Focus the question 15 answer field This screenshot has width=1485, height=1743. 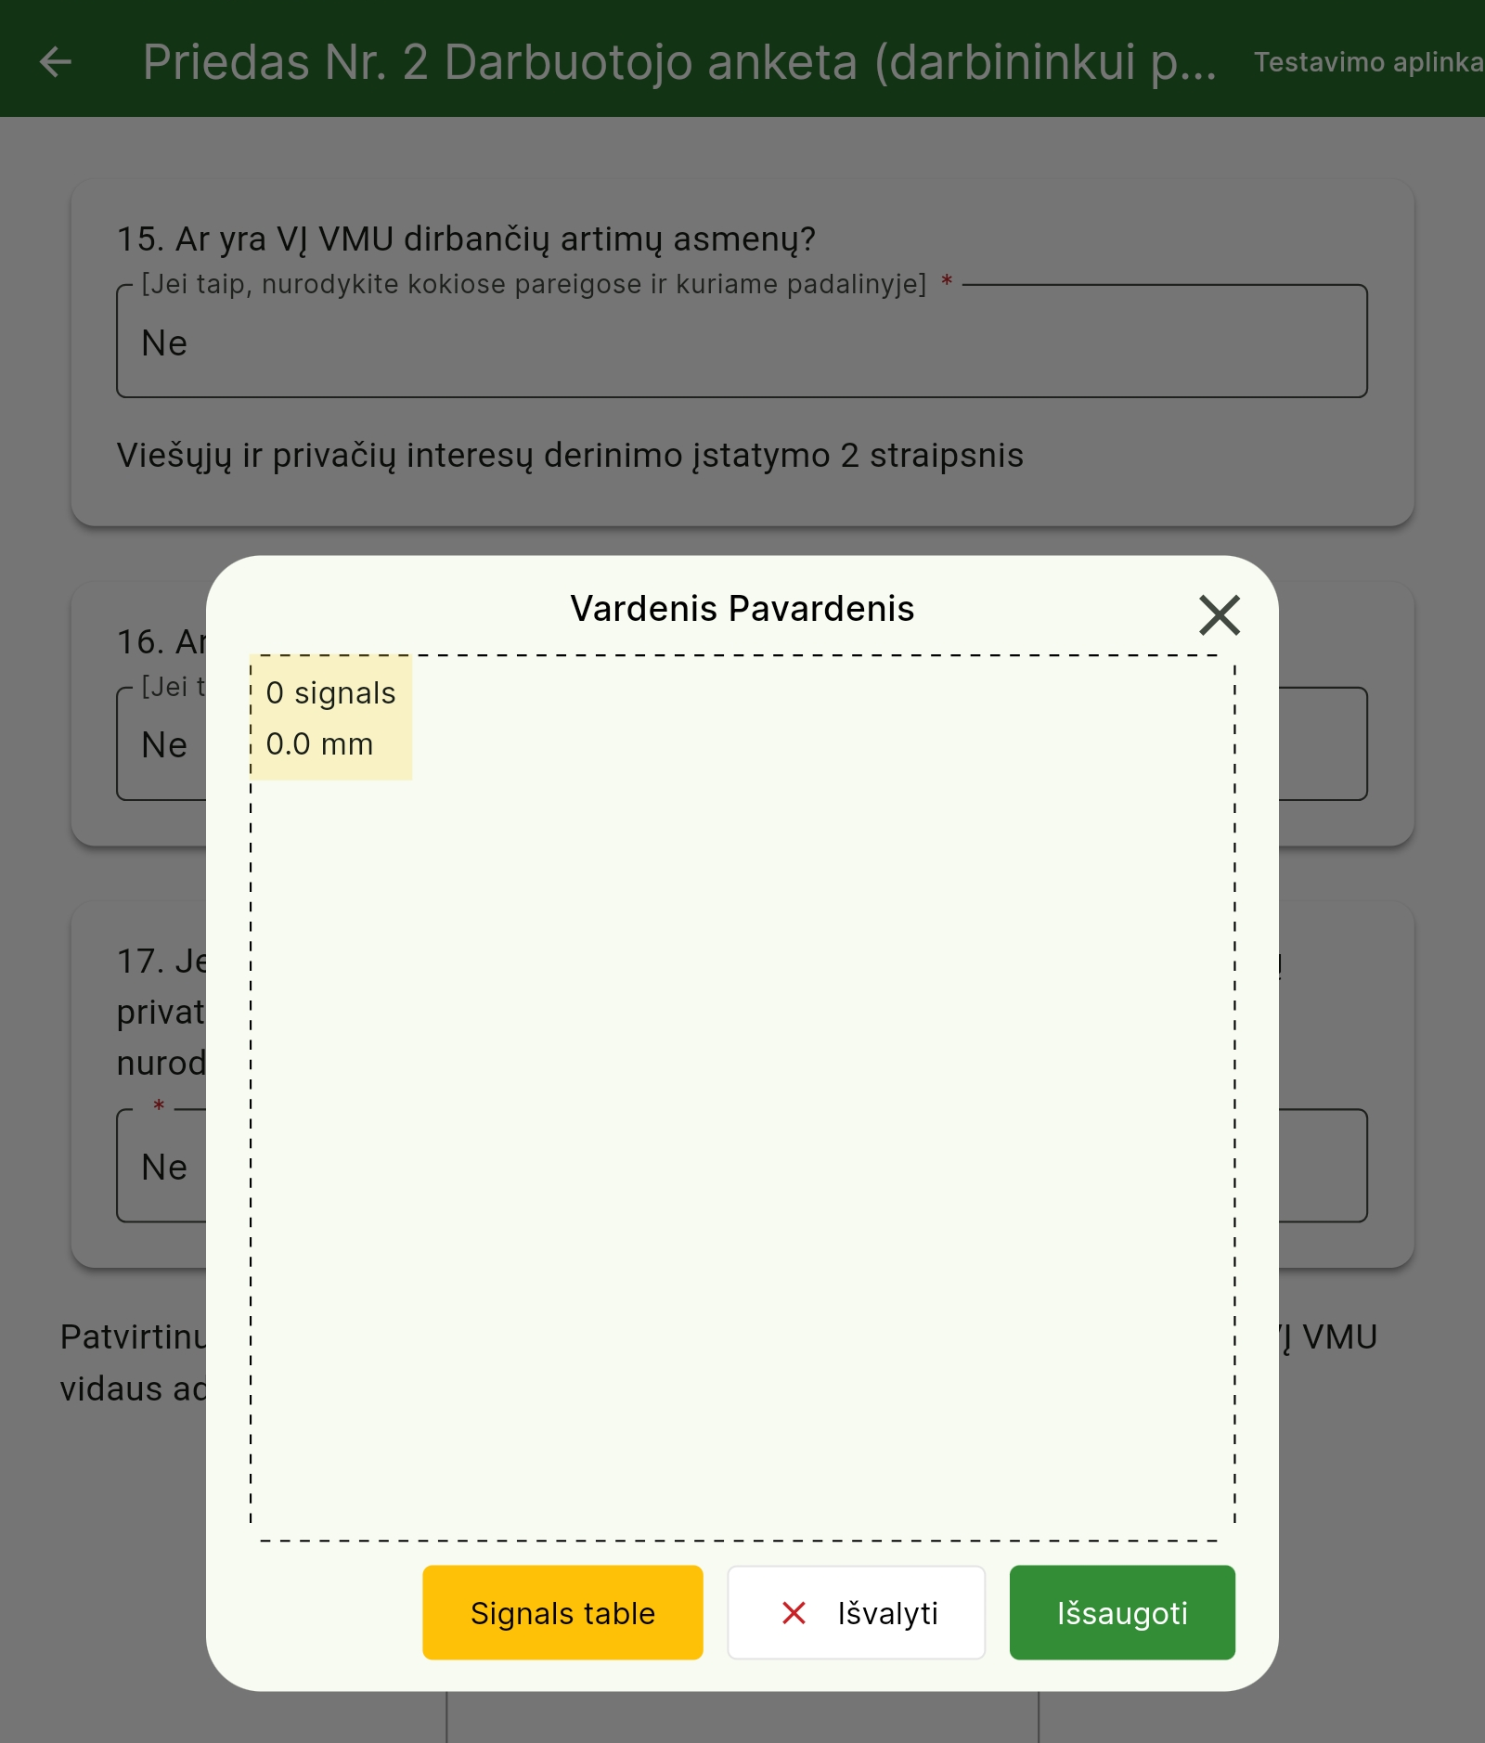pyautogui.click(x=742, y=342)
